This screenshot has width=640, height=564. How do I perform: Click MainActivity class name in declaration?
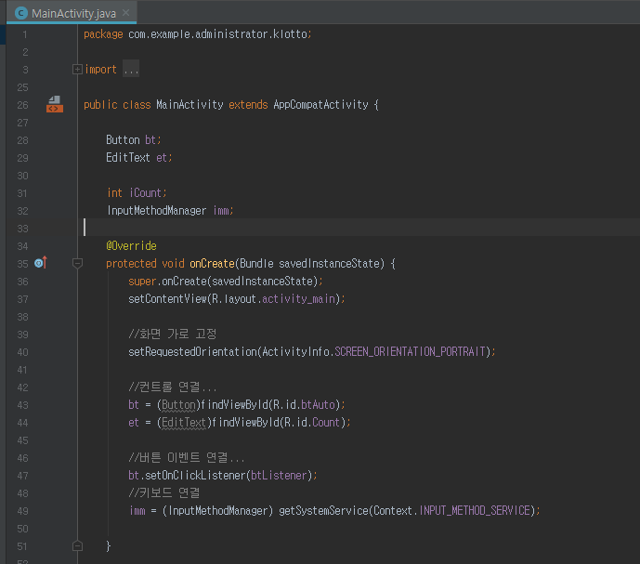click(189, 105)
